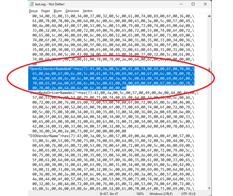Click the Windows (CRLF) status field
Screen dimensions: 233x196
(x=161, y=194)
